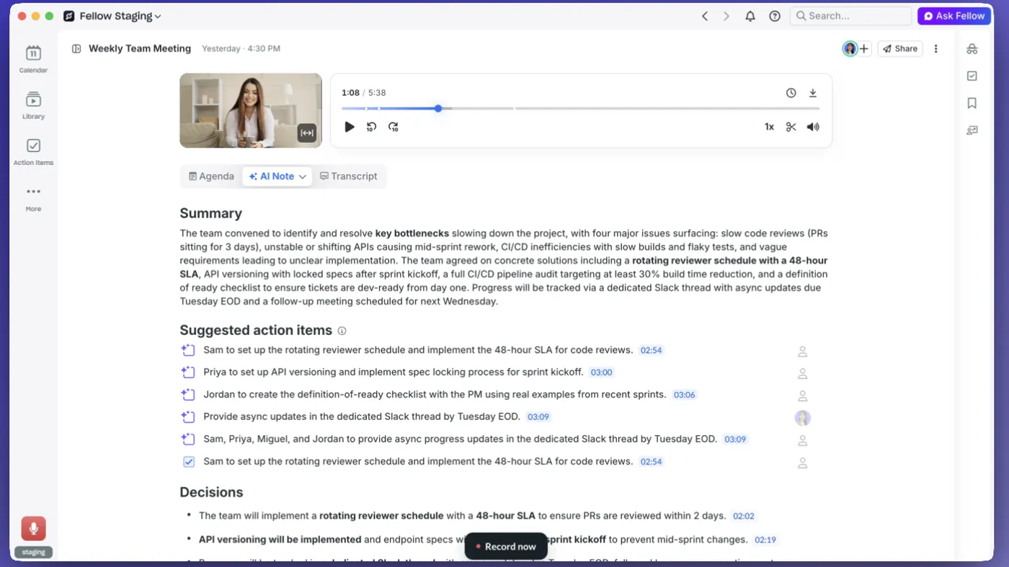Click the Record now button
Screen dimensions: 1009x567
[506, 547]
